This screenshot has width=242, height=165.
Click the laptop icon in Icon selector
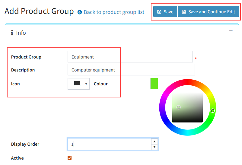point(77,84)
